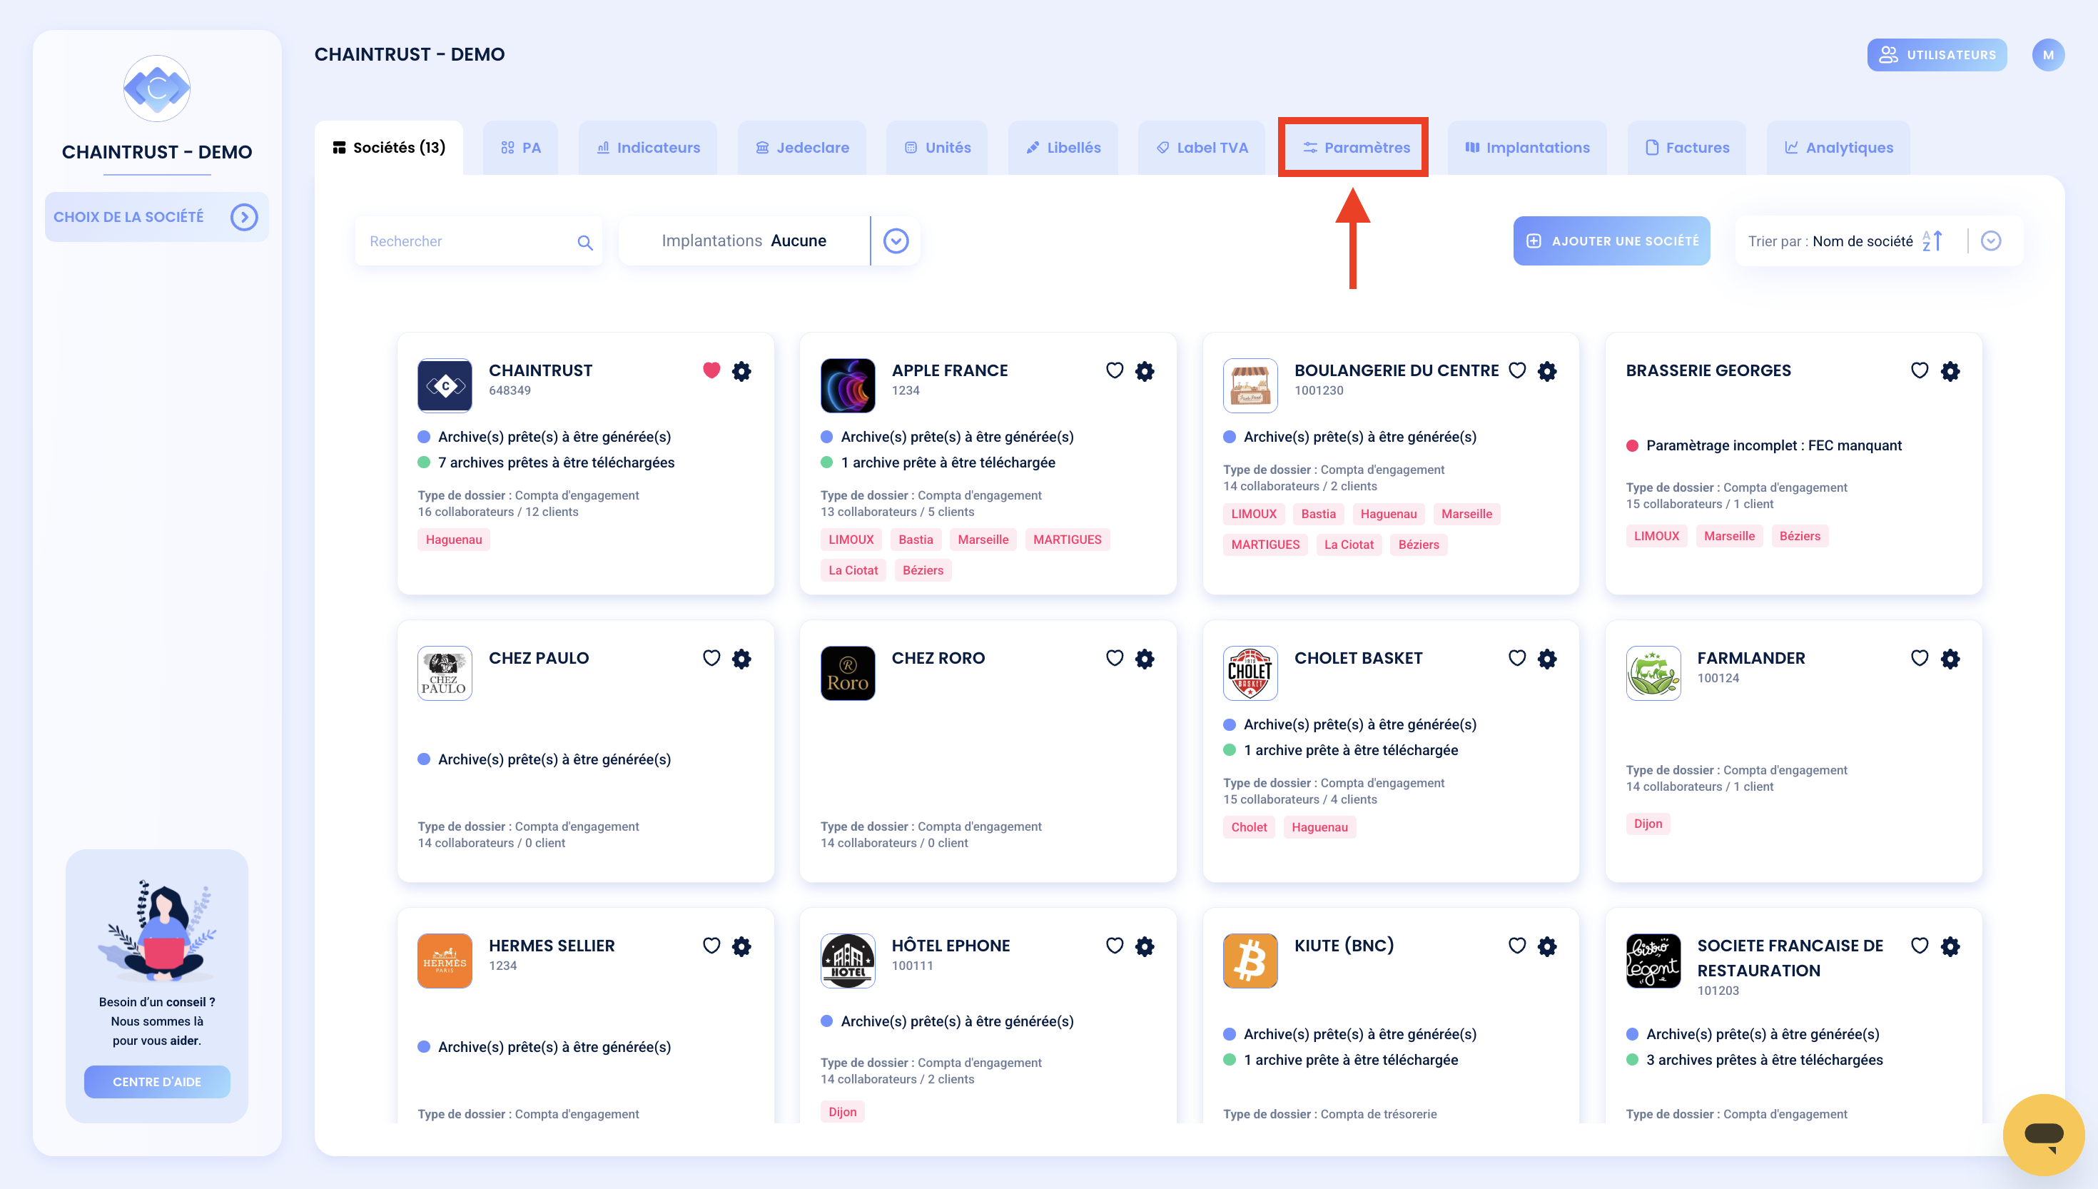The image size is (2098, 1189).
Task: Click the APPLE FRANCE logo thumbnail
Action: (x=847, y=385)
